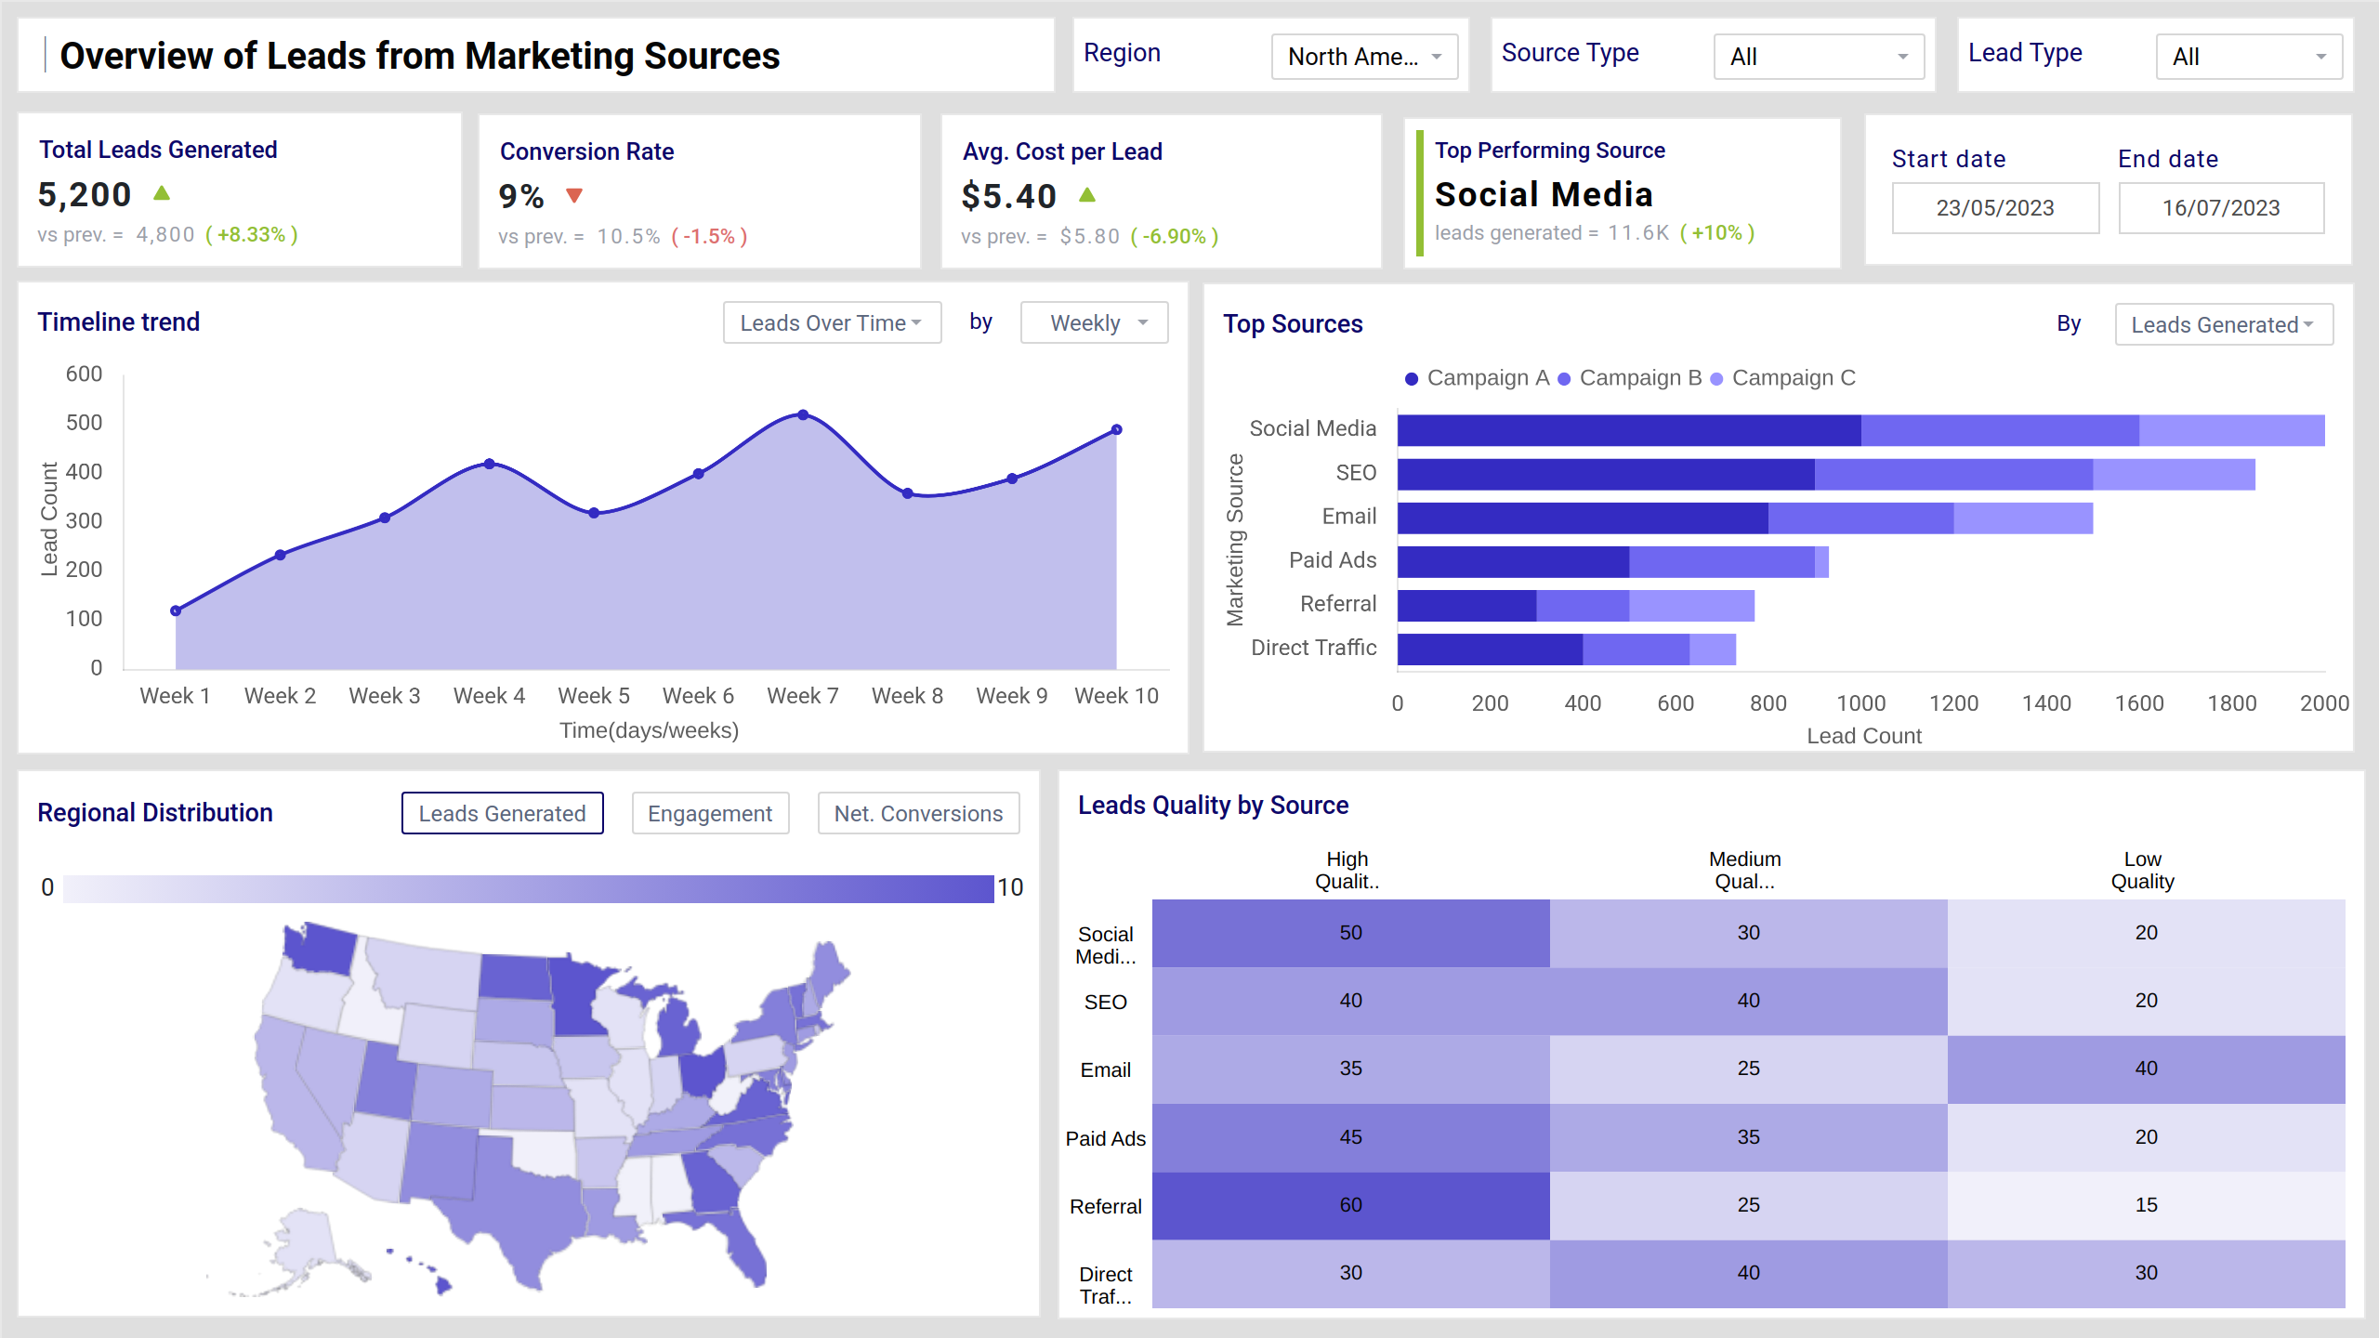2379x1338 pixels.
Task: Click the Leads Quality by Source heading
Action: pyautogui.click(x=1213, y=805)
